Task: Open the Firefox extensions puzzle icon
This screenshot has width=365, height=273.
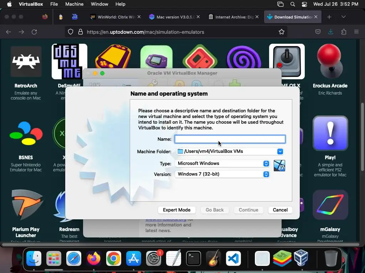Action: [344, 32]
